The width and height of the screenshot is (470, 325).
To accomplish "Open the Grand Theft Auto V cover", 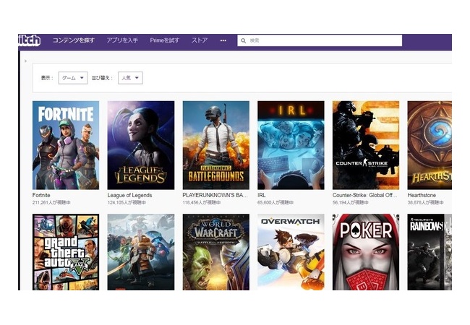I will coord(66,252).
